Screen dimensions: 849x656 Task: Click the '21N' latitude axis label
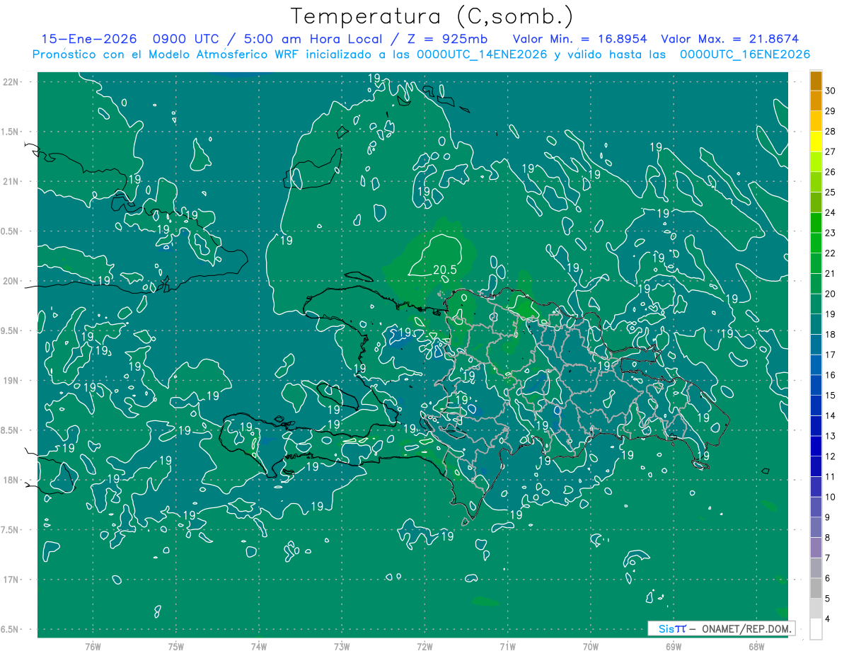coord(11,181)
